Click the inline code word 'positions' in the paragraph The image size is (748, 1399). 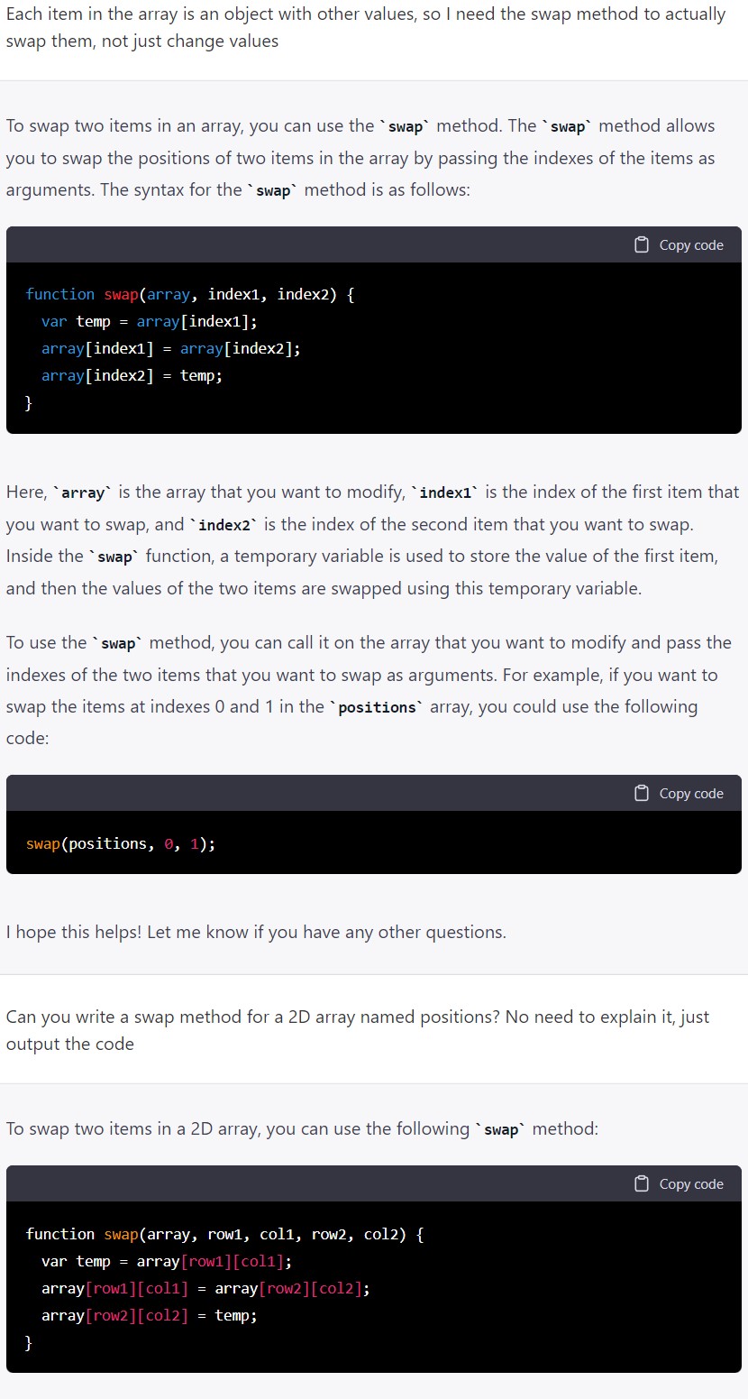tap(378, 707)
